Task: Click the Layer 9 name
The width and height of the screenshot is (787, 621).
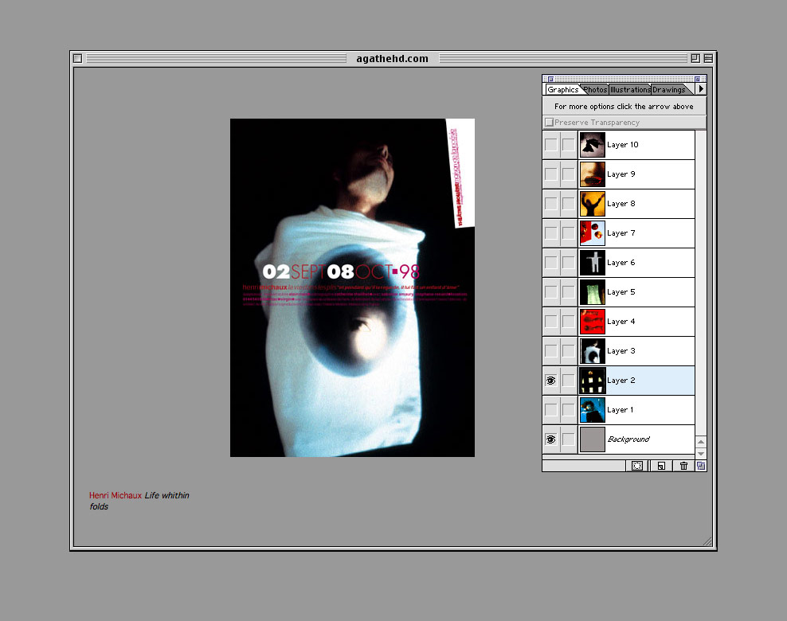Action: pos(621,174)
